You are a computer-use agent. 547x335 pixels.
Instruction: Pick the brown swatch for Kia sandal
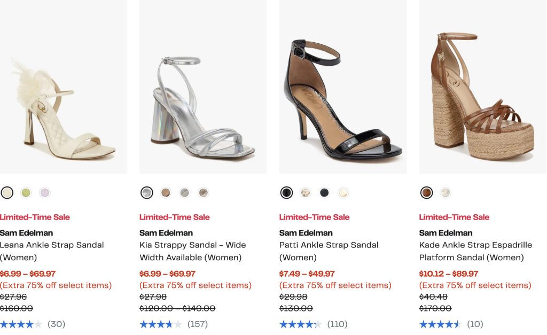click(166, 192)
